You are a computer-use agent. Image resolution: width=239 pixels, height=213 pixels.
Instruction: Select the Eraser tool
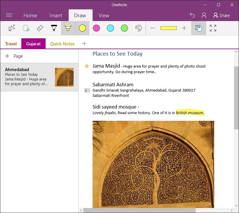click(x=40, y=28)
